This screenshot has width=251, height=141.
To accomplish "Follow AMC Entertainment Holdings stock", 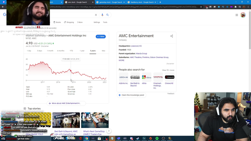I will point(101,36).
